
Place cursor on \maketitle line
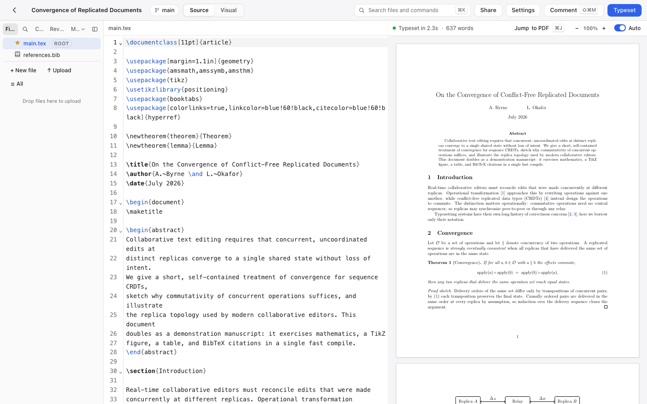(144, 211)
